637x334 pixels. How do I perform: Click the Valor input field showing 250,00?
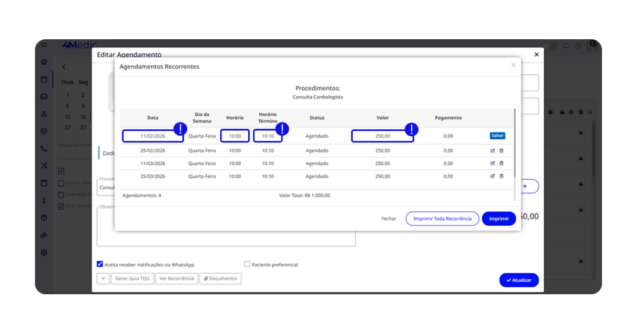382,136
